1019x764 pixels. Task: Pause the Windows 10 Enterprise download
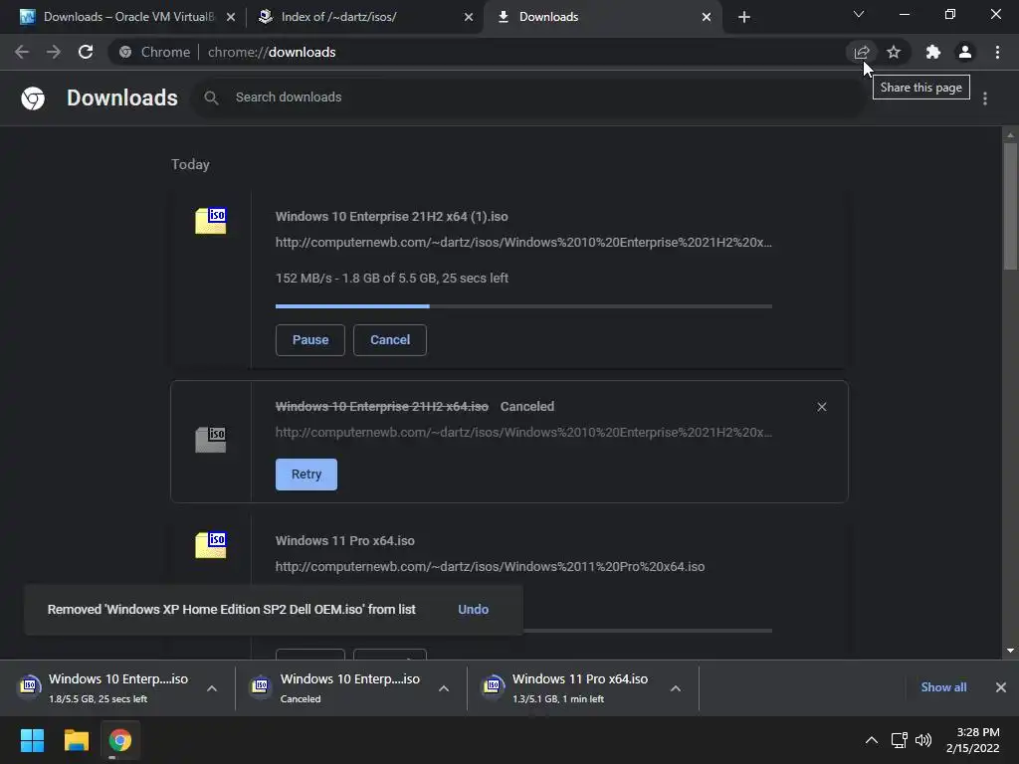pos(310,340)
